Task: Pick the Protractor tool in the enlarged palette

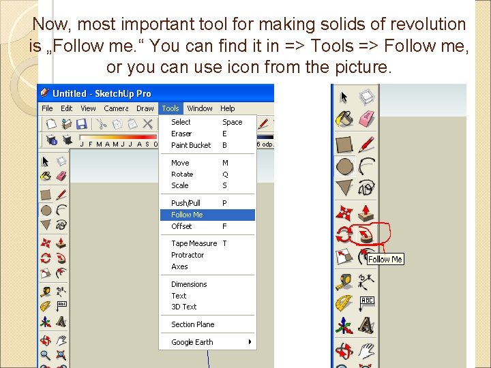Action: pos(344,303)
